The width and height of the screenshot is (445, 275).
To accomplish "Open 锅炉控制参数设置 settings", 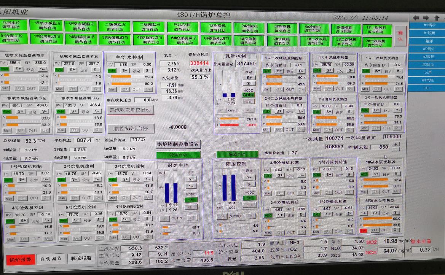I will (178, 144).
